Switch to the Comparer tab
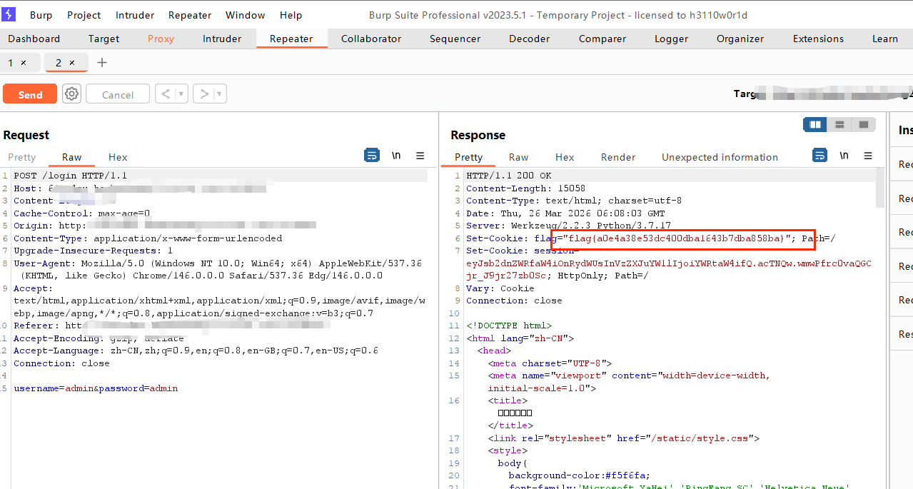The image size is (913, 489). [602, 39]
